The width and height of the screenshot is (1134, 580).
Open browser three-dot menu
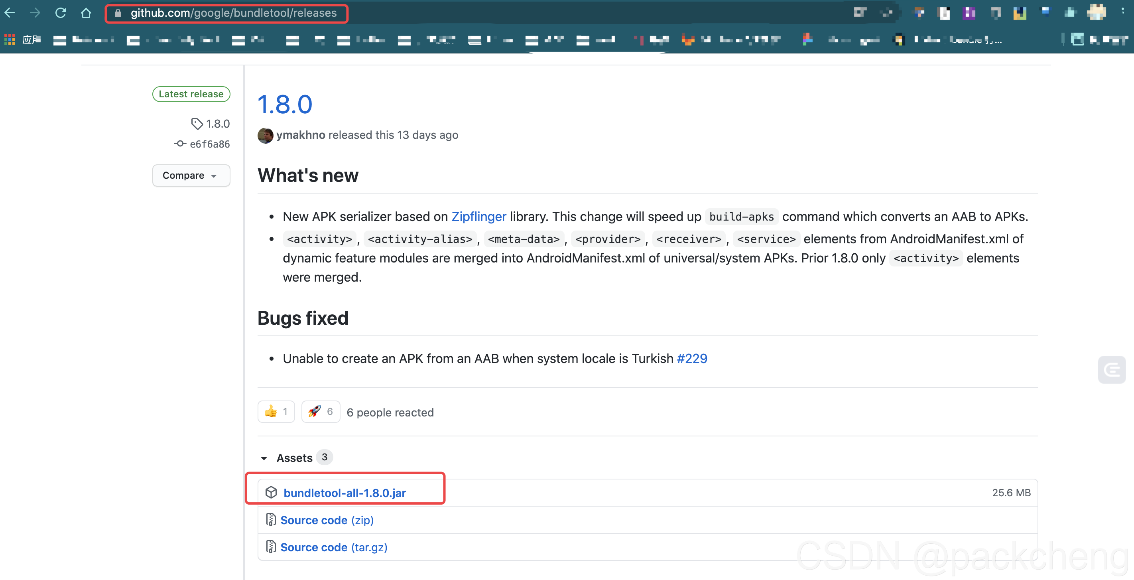click(1123, 13)
